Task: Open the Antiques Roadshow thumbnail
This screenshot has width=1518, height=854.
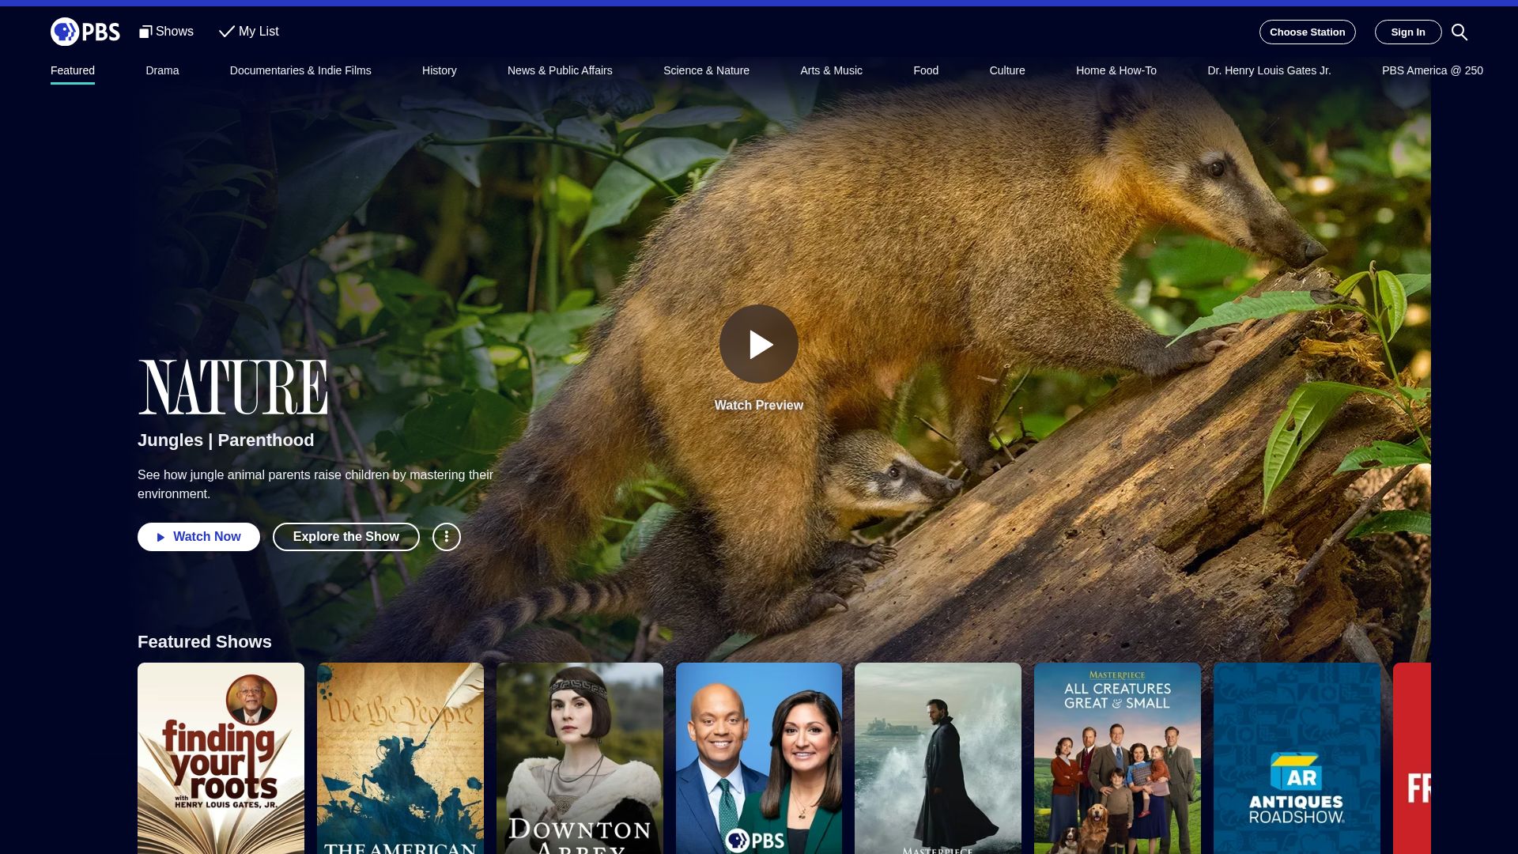Action: point(1297,758)
